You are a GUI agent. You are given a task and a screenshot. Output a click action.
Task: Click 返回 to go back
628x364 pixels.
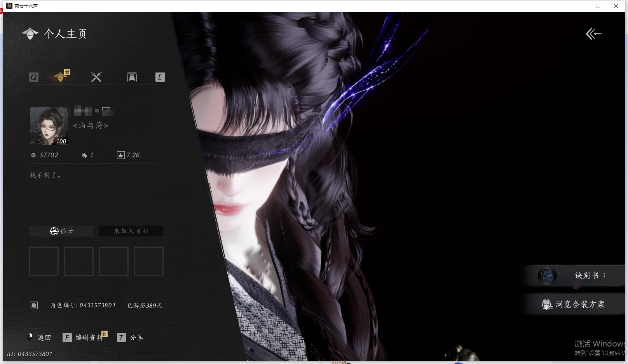[x=40, y=338]
